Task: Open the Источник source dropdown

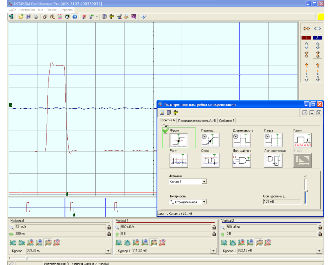Action: pyautogui.click(x=204, y=182)
